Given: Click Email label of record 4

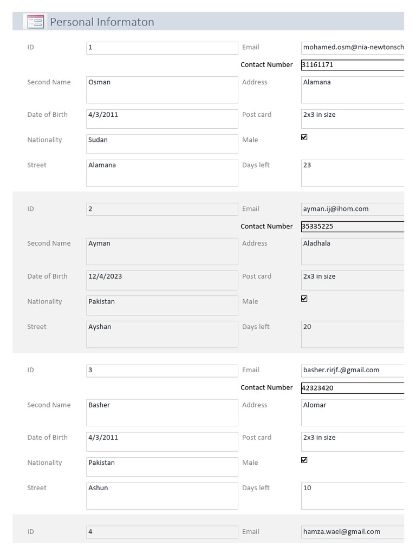Looking at the screenshot, I should [x=251, y=532].
